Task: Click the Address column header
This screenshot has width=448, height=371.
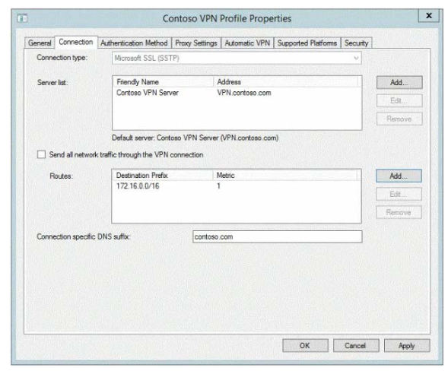Action: [285, 82]
